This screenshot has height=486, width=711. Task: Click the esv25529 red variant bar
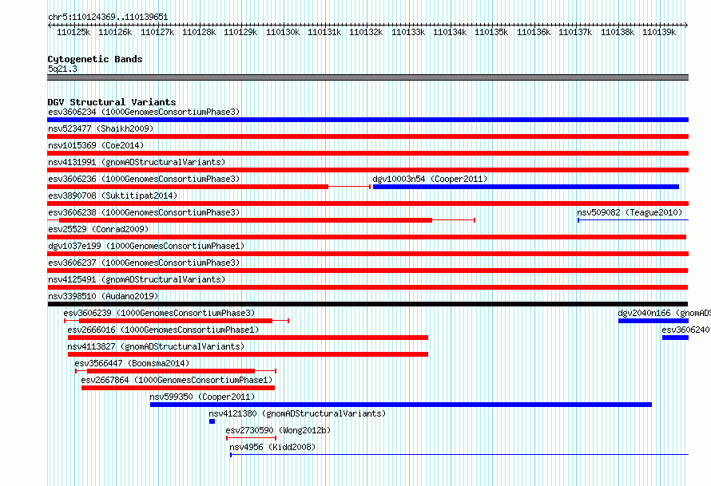(367, 237)
